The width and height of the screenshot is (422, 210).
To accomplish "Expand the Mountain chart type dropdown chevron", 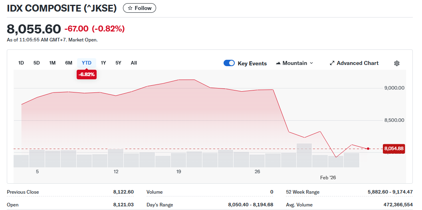I will (311, 63).
